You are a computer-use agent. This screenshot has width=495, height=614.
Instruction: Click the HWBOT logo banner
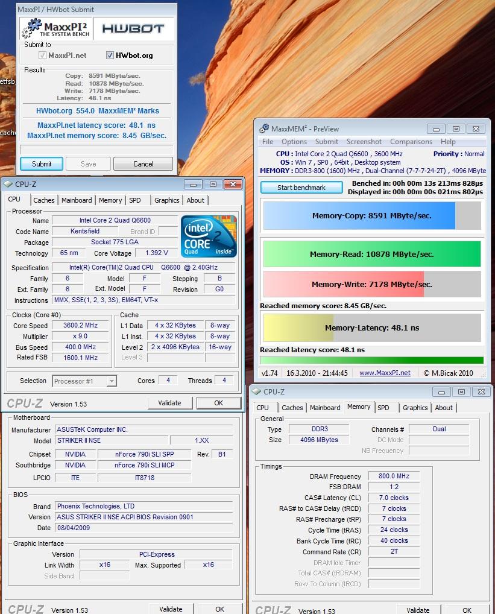[133, 28]
